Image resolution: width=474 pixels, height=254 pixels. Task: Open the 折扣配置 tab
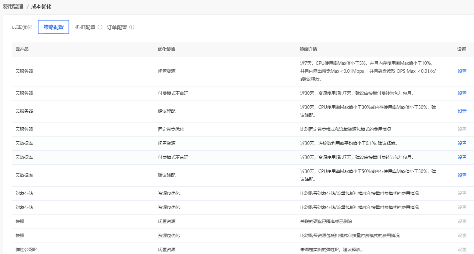(x=85, y=27)
